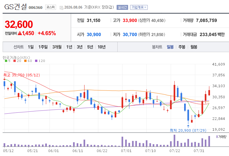Click the red up-triangle change icon

point(20,33)
